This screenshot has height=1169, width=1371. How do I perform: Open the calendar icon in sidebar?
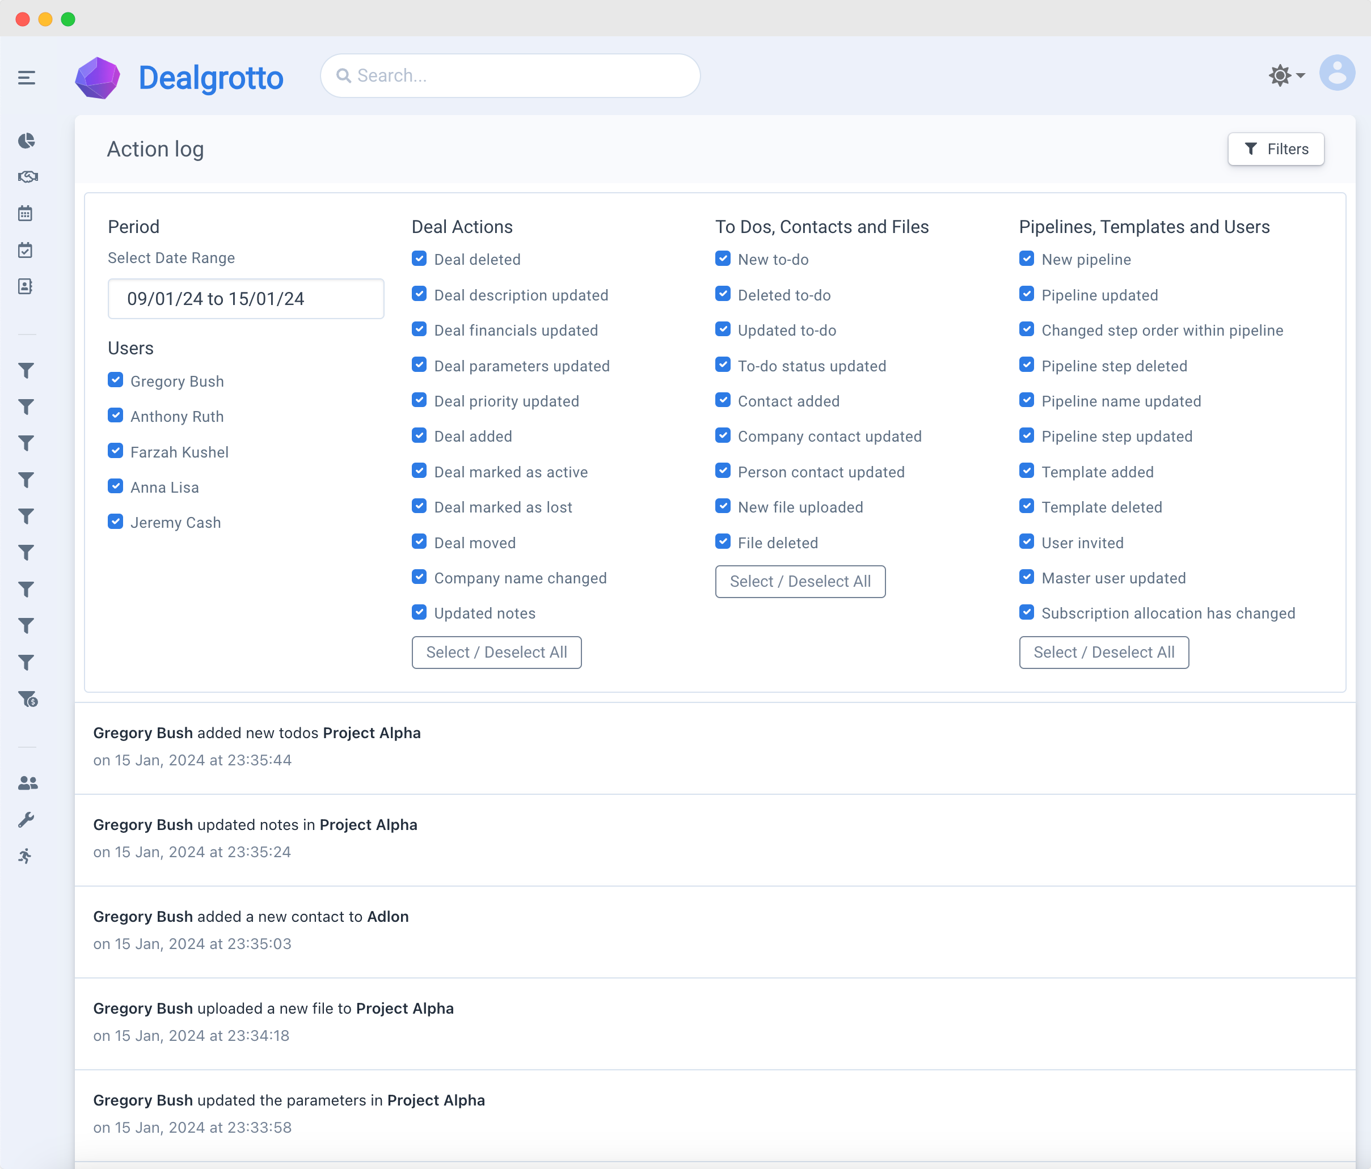point(26,214)
